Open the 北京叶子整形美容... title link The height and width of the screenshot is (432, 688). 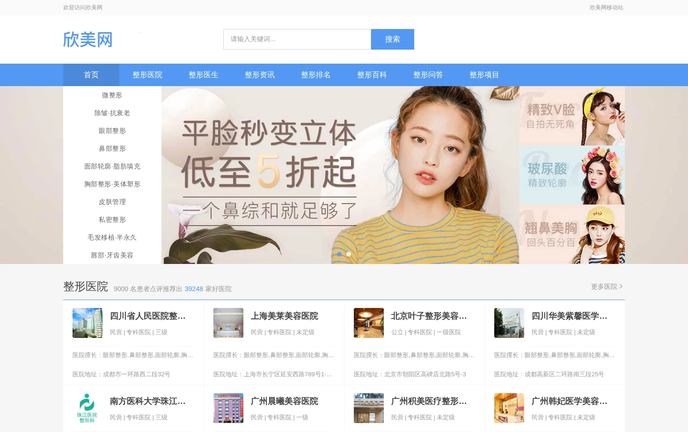429,316
